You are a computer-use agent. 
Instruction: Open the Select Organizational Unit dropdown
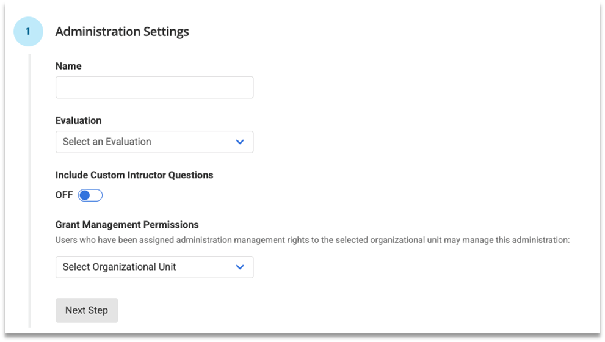154,267
